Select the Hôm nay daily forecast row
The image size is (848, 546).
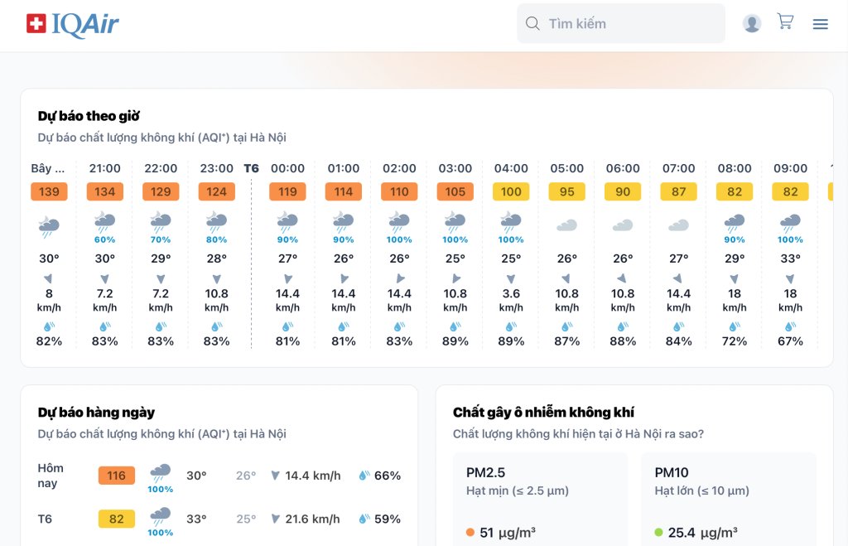point(219,476)
